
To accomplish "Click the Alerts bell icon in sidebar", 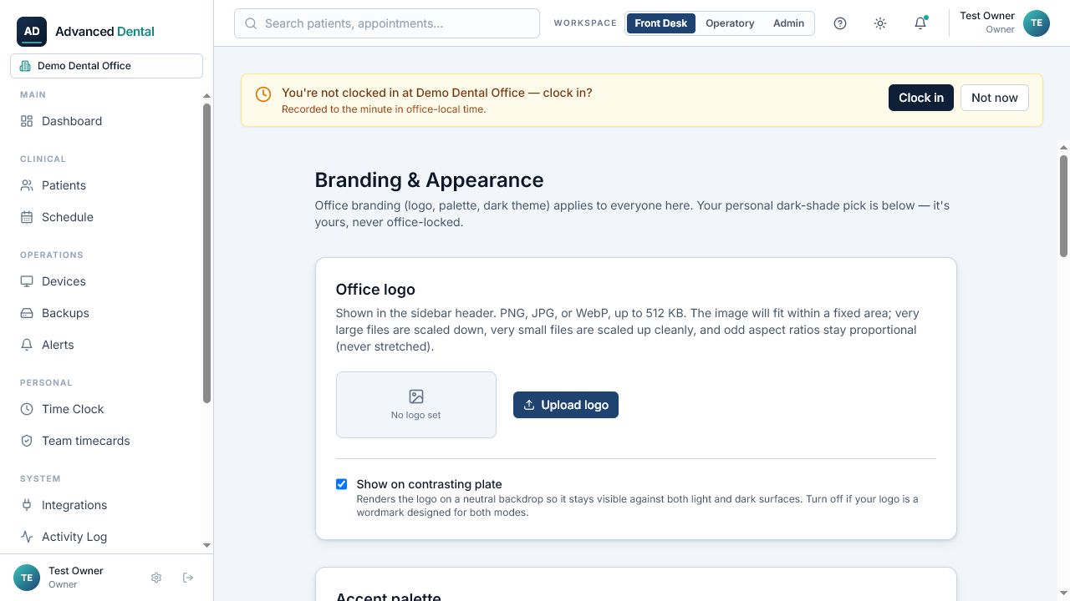I will point(27,345).
